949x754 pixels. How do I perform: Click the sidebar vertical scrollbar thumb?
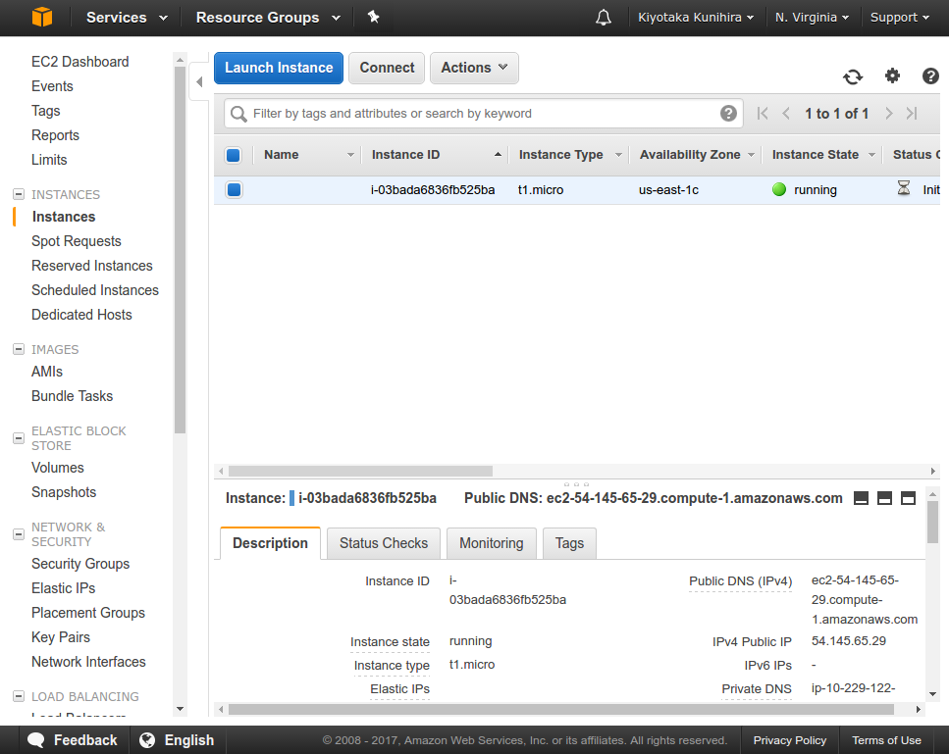tap(180, 249)
